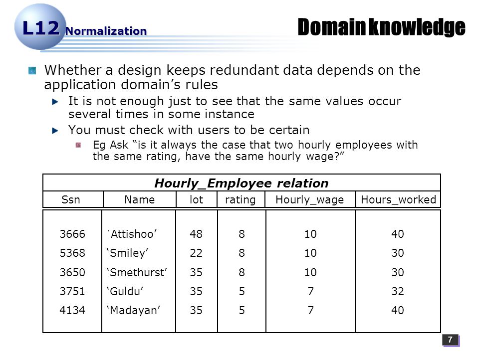Select lot value "35" in Guldu row
Image resolution: width=479 pixels, height=359 pixels.
(196, 291)
